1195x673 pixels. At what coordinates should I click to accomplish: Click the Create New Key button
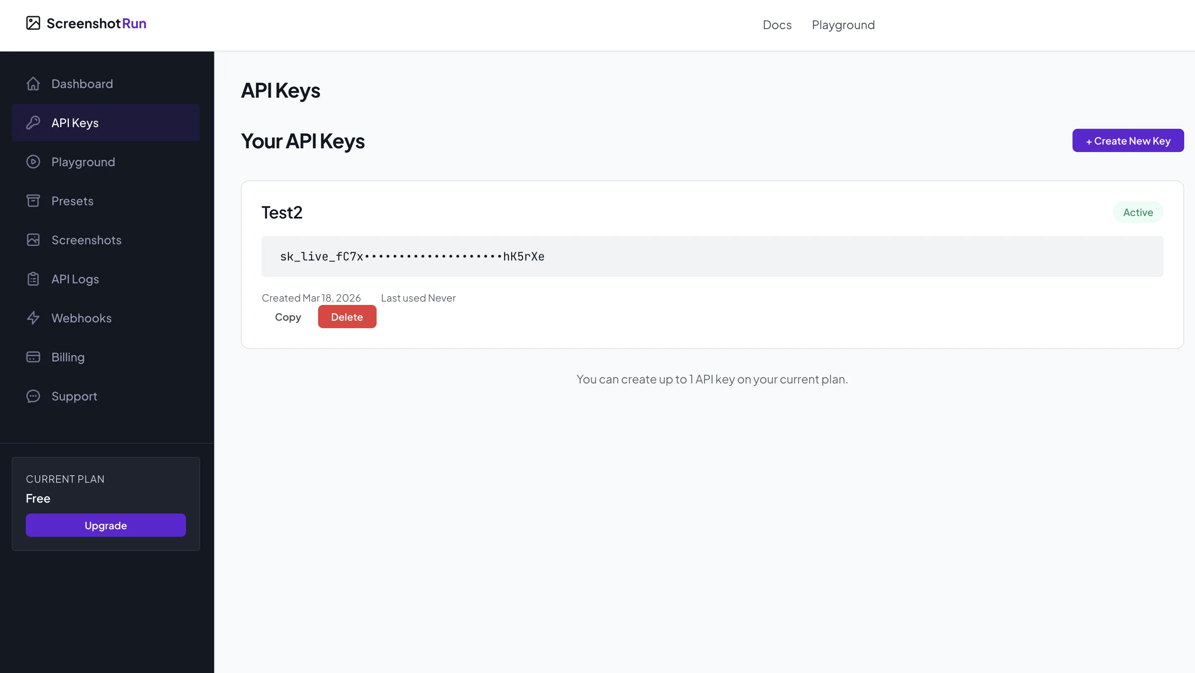[1128, 140]
